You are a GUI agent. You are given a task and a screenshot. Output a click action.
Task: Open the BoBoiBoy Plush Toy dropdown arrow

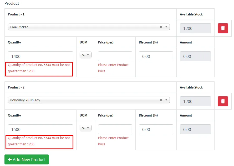tap(166, 100)
